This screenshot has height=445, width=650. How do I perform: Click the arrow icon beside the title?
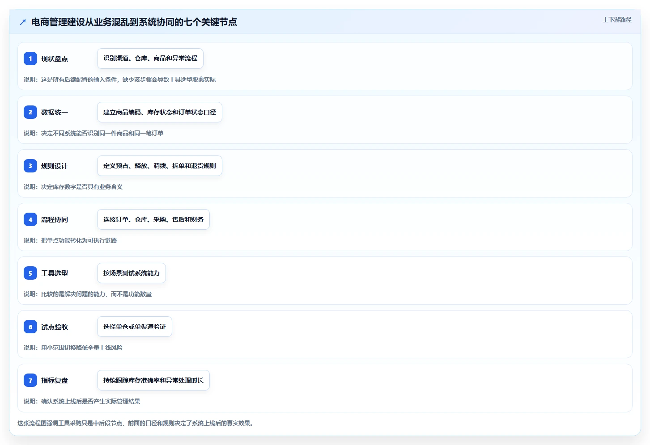(x=23, y=22)
